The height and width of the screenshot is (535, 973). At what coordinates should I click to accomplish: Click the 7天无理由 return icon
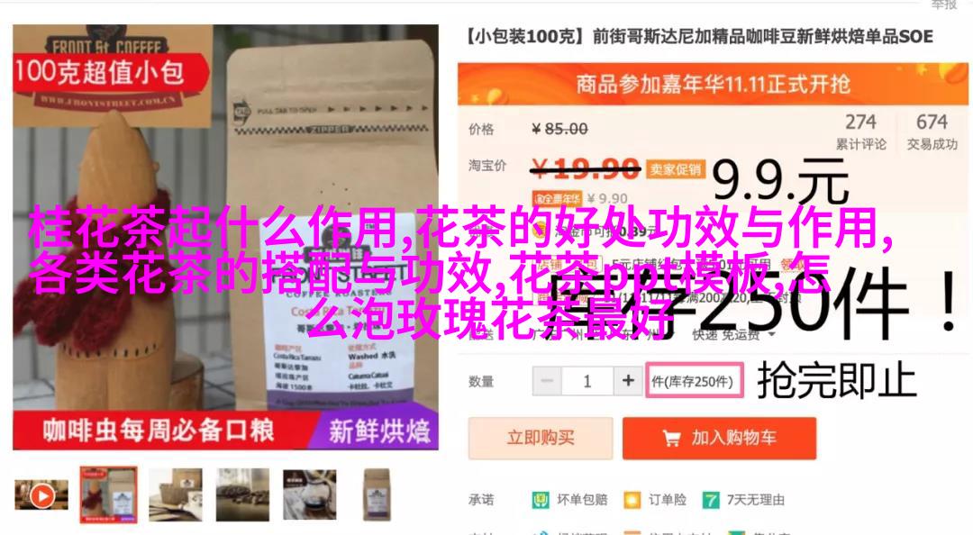(x=711, y=500)
